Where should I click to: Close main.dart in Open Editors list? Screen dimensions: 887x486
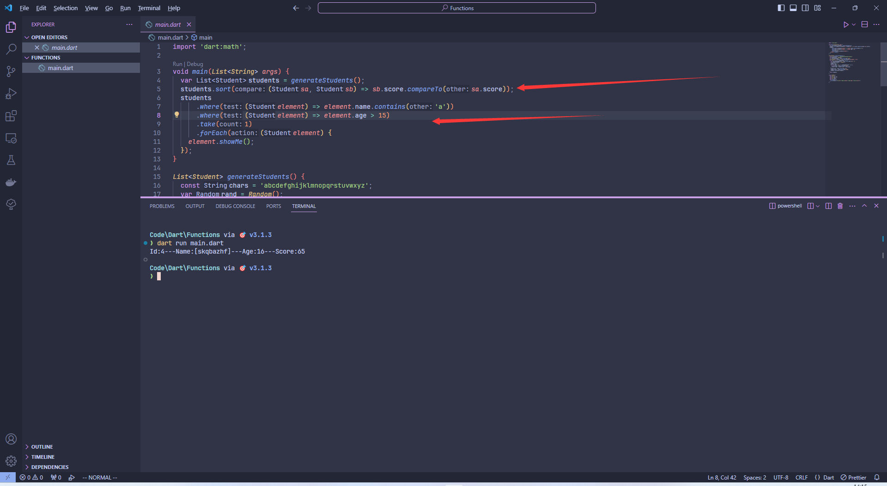[37, 47]
